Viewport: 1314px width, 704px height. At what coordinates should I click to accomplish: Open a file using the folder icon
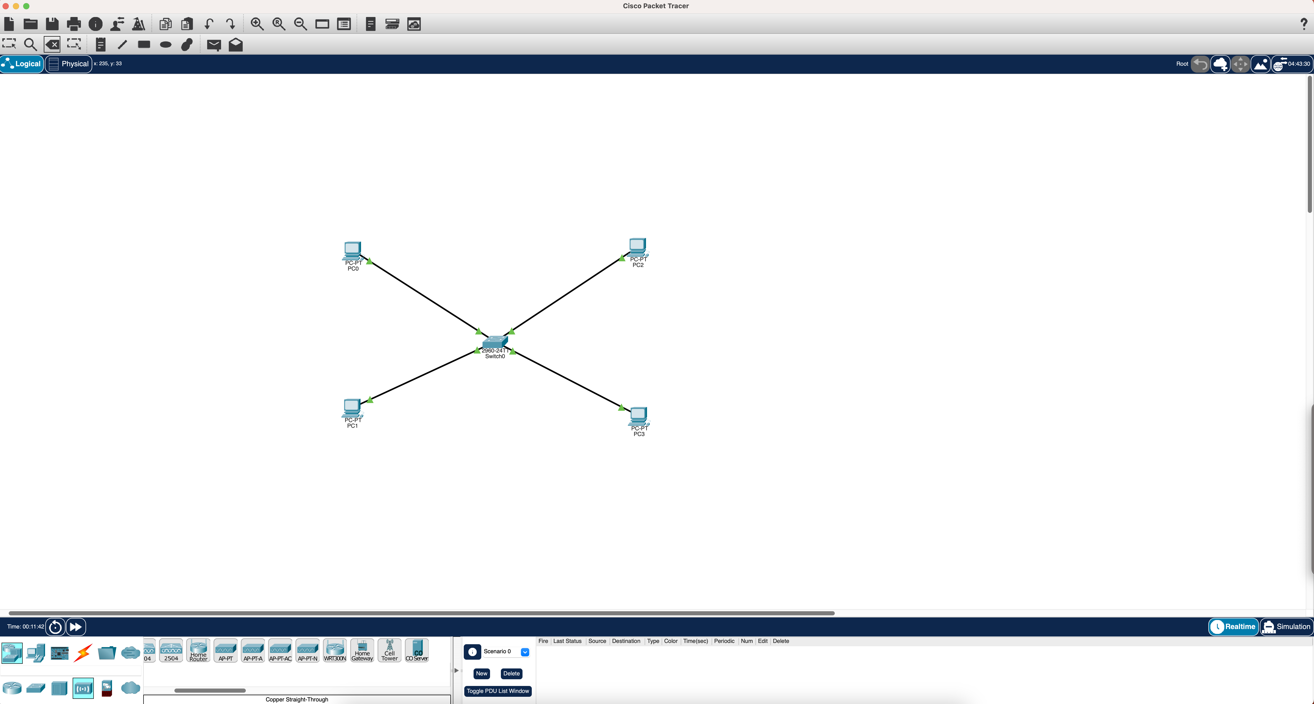31,24
